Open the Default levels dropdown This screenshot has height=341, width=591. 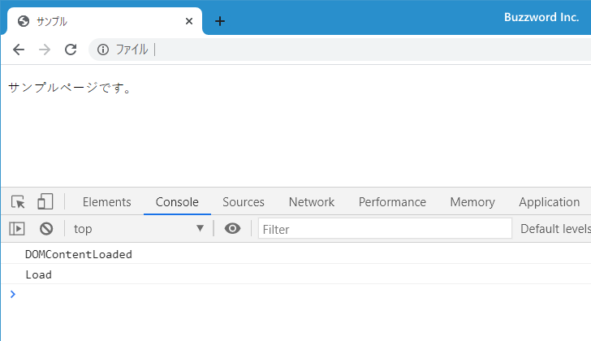[x=555, y=229]
